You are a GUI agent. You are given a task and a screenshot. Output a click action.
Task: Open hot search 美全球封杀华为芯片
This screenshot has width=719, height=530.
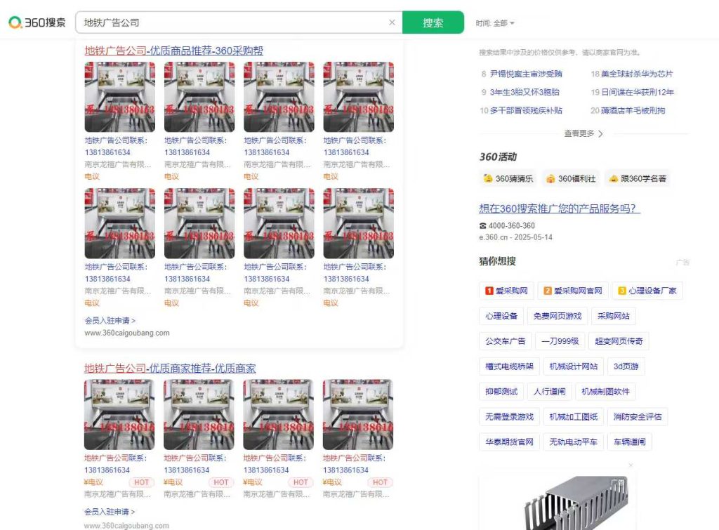point(637,74)
